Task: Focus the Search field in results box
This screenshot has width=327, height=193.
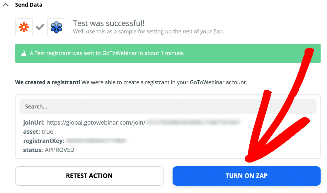Action: [x=168, y=106]
